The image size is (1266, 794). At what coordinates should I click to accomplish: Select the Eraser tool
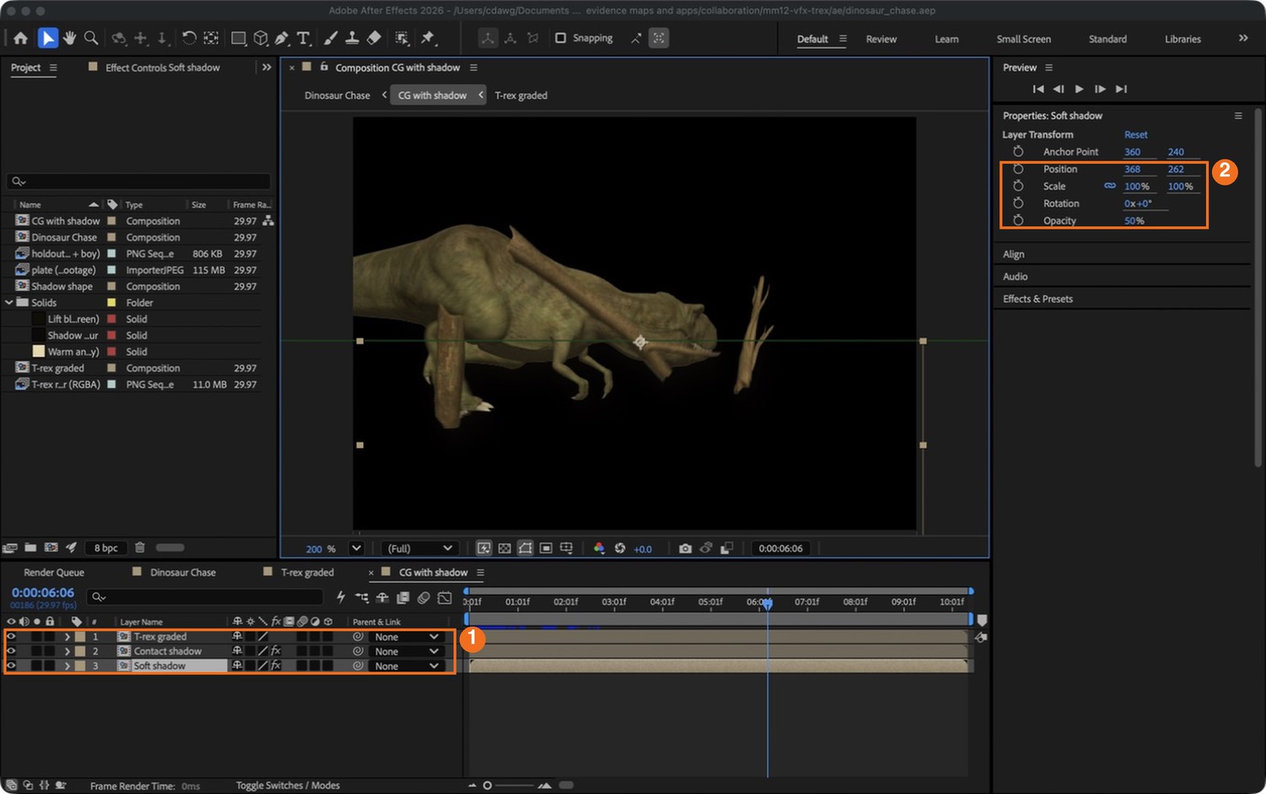(374, 38)
